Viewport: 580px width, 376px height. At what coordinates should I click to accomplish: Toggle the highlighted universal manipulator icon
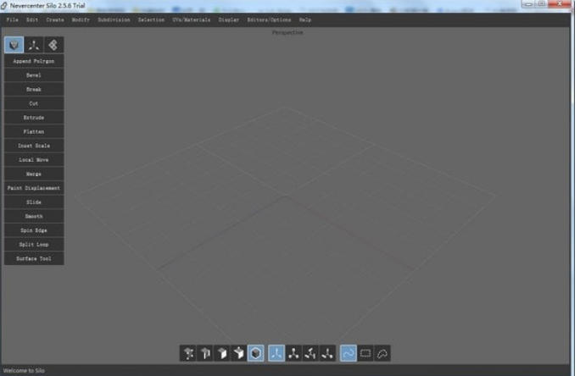(x=276, y=353)
